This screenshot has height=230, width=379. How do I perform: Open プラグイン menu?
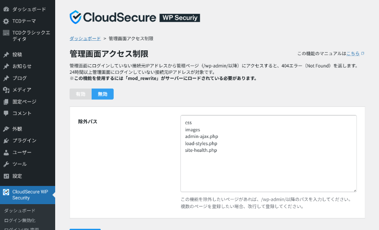(x=27, y=140)
